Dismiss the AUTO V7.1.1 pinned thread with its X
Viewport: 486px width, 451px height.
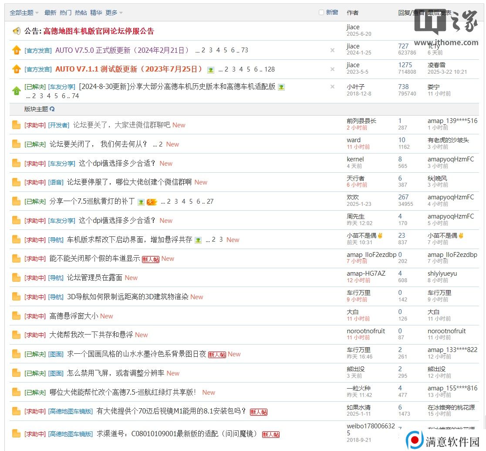[332, 69]
